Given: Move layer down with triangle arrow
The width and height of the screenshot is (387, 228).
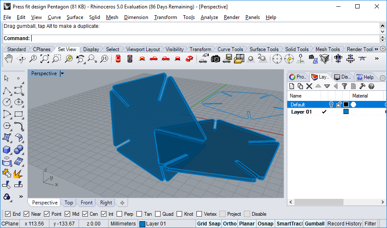Looking at the screenshot, I should [x=327, y=86].
